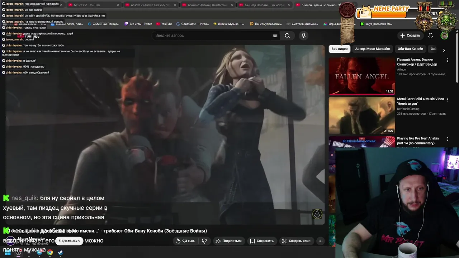Open options menu for Павший Ангел video
Viewport: 459px width, 258px height.
[448, 60]
